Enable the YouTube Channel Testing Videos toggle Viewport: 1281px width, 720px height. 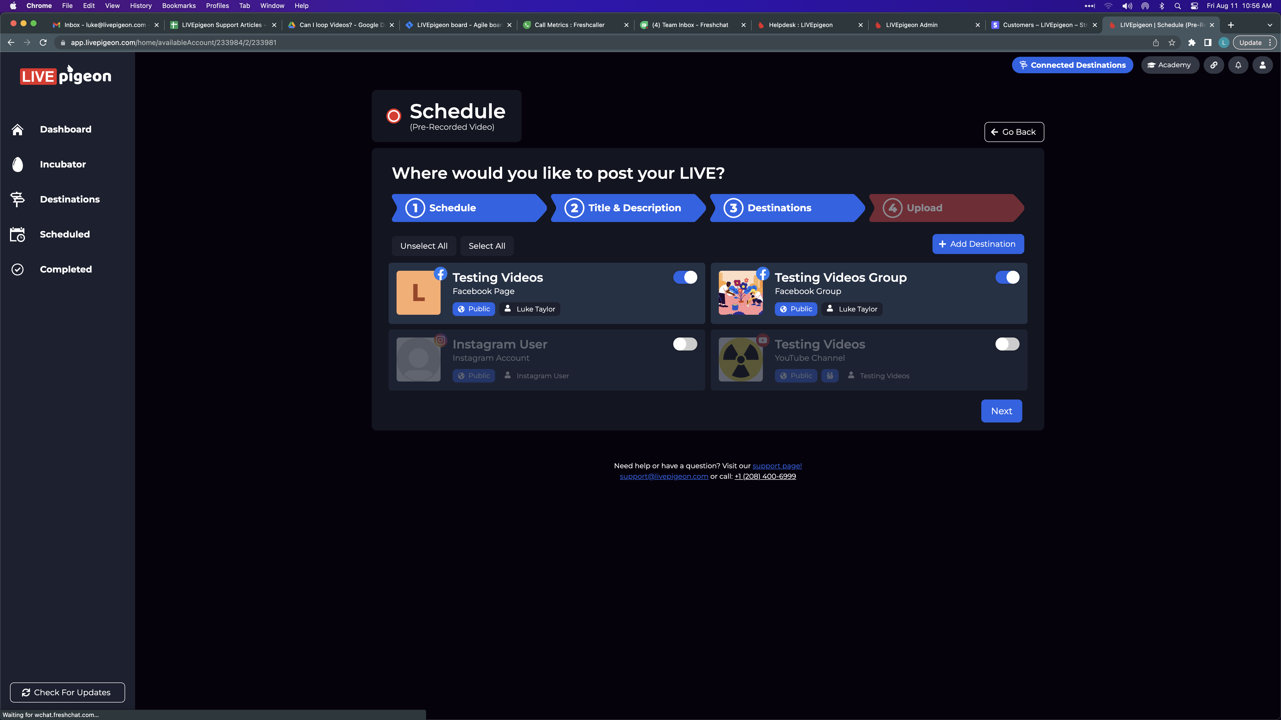1007,344
